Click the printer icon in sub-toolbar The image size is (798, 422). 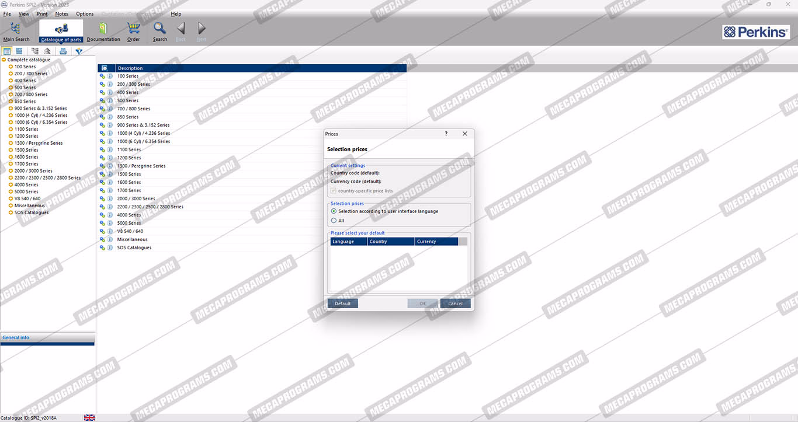point(63,51)
